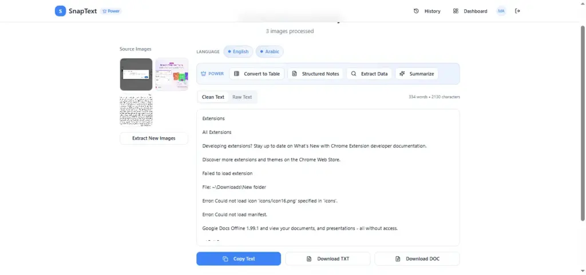Toggle the Arabic language chip
586x275 pixels.
[270, 51]
